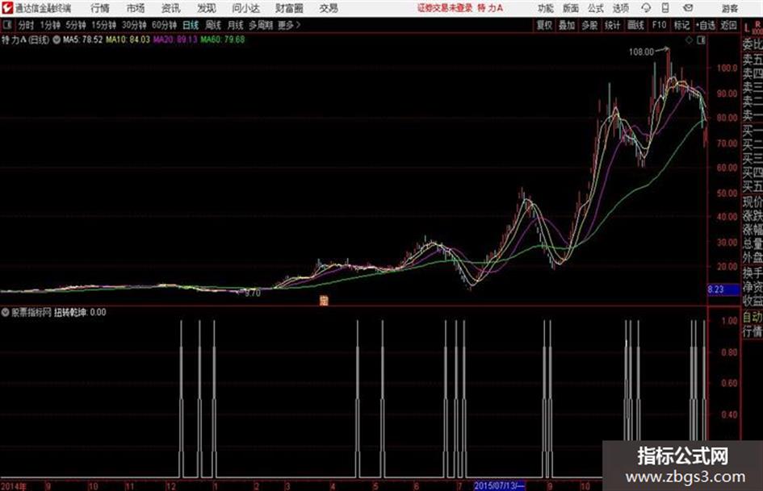This screenshot has height=491, width=763.
Task: Switch to the 60分钟 period tab
Action: 165,25
